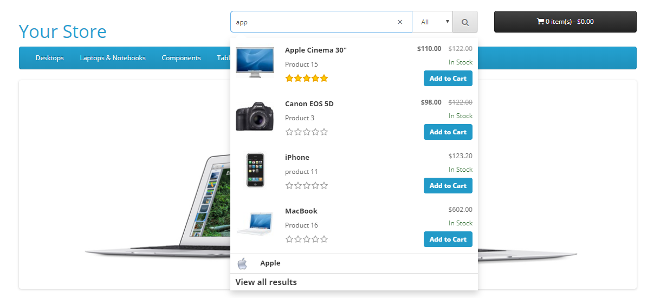Clear the search text with X icon

coord(400,22)
